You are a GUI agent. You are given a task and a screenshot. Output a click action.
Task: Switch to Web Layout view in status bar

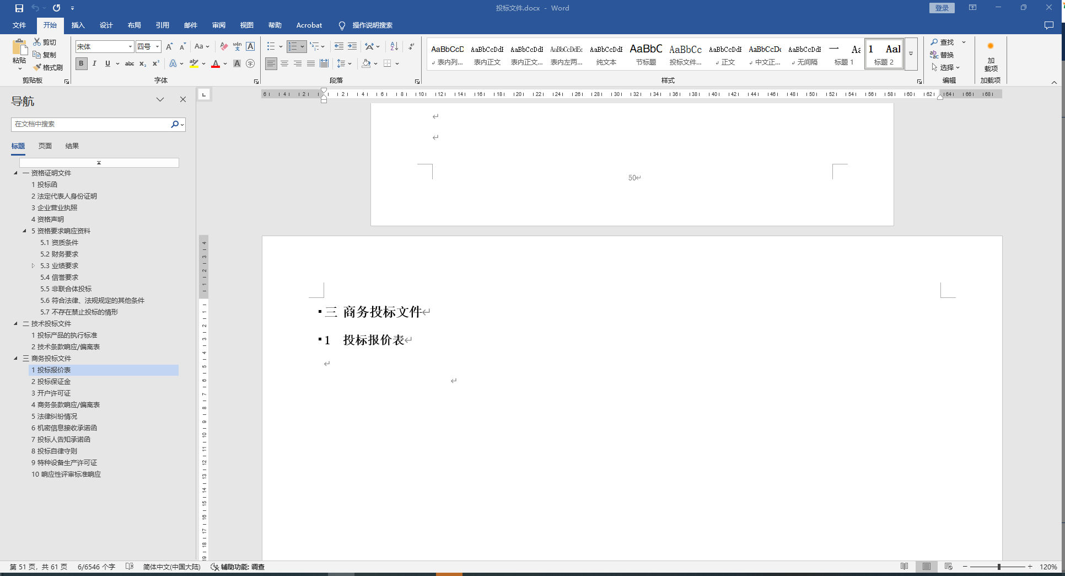pyautogui.click(x=949, y=567)
